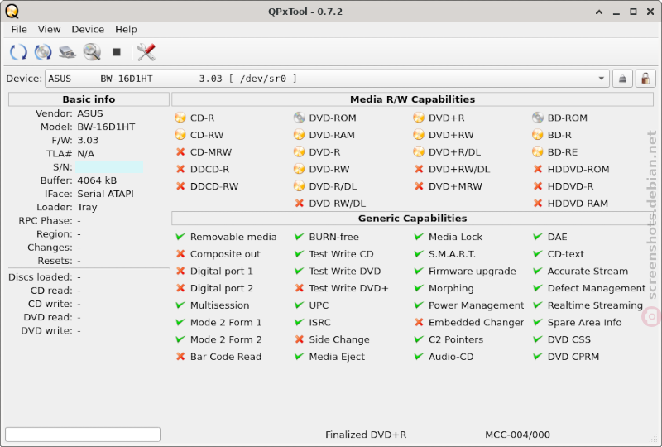Screen dimensions: 662x447
Task: Click the Media R/W Capabilities header
Action: click(x=412, y=99)
